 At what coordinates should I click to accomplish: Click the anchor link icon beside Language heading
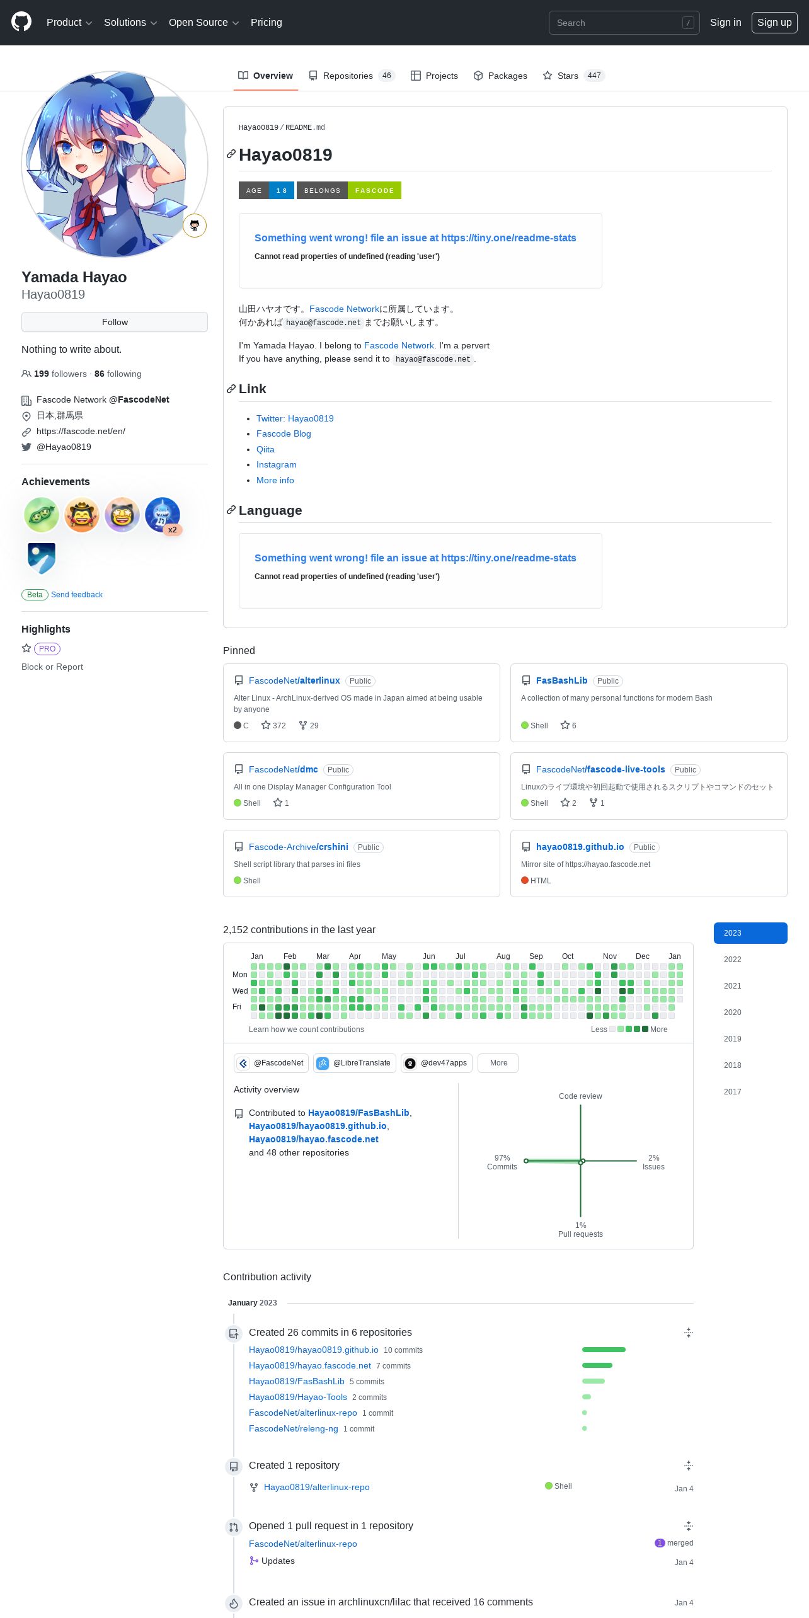click(231, 510)
